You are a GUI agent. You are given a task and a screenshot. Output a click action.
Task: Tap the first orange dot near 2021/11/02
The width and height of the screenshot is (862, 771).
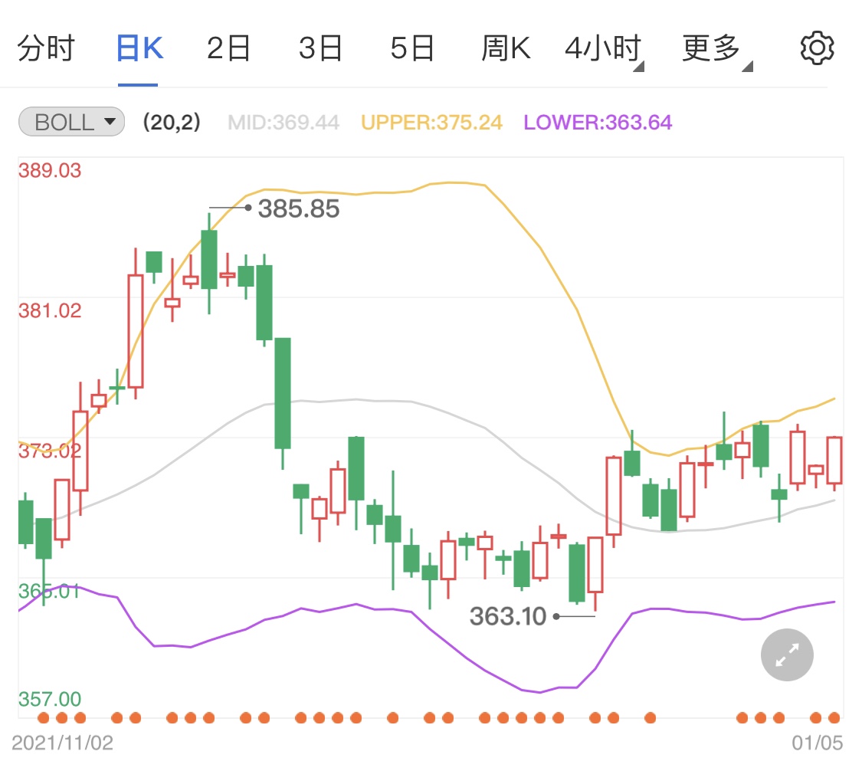click(x=44, y=718)
